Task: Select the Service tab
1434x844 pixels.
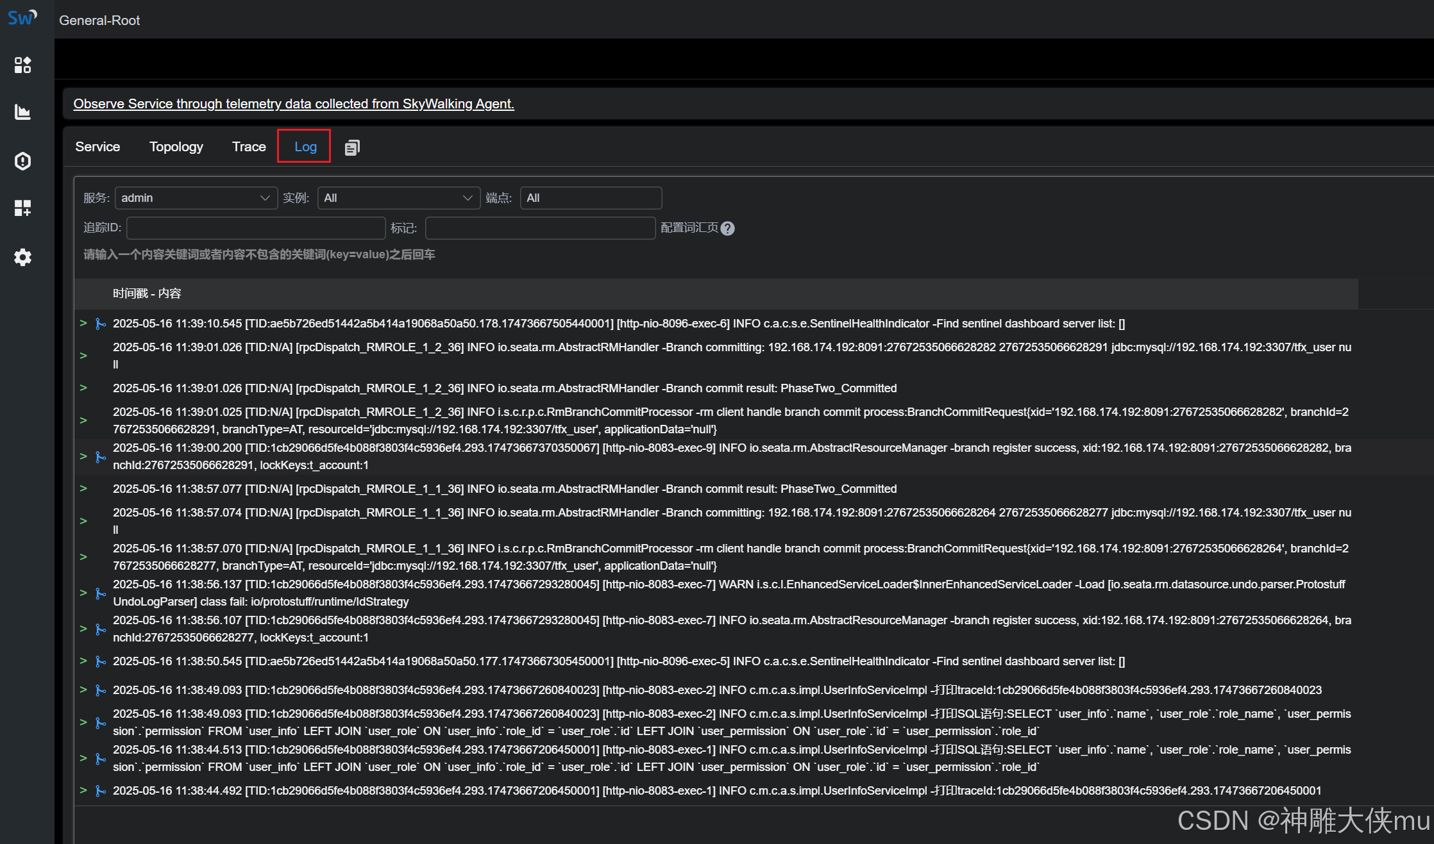Action: pyautogui.click(x=97, y=147)
